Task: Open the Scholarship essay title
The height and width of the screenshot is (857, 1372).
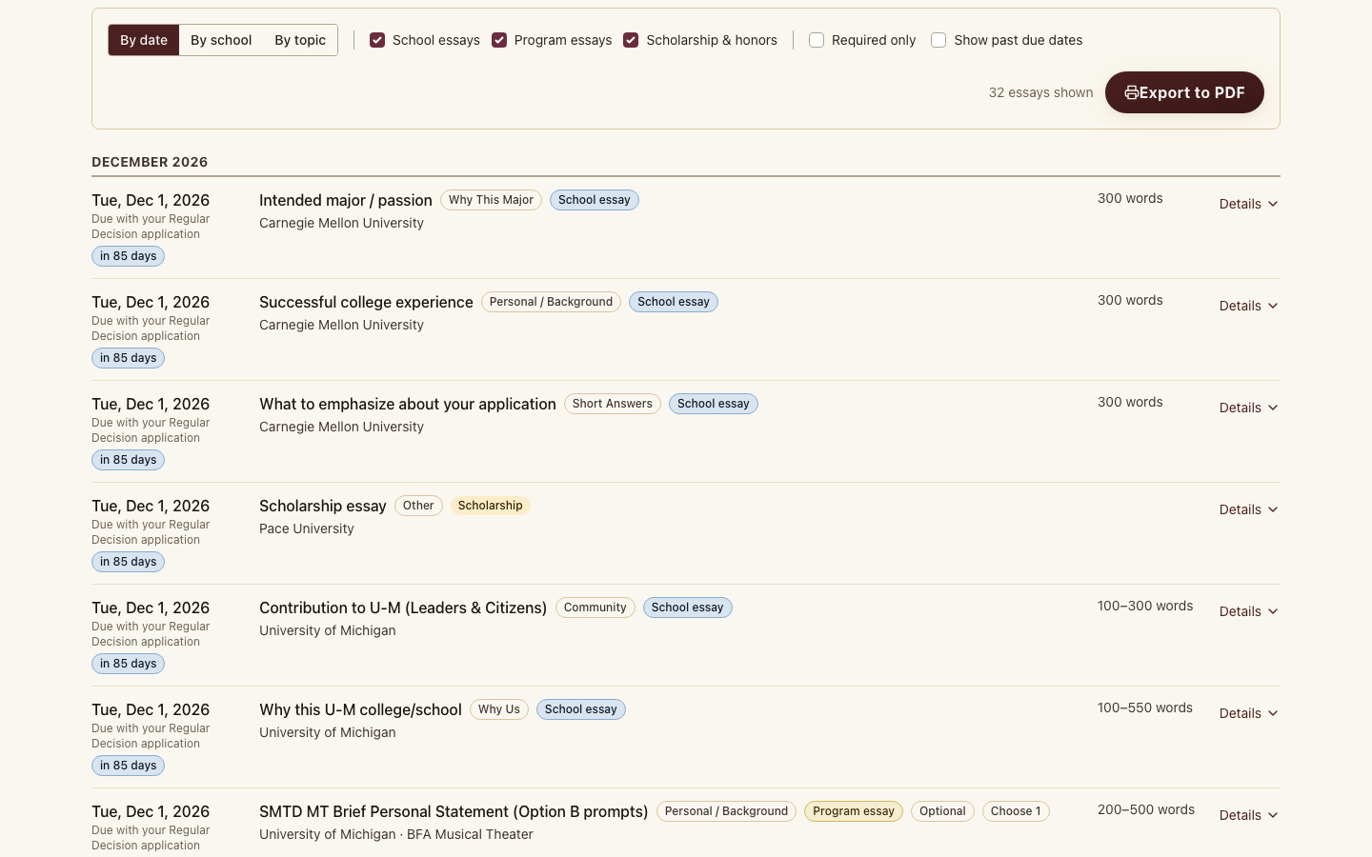Action: tap(323, 506)
